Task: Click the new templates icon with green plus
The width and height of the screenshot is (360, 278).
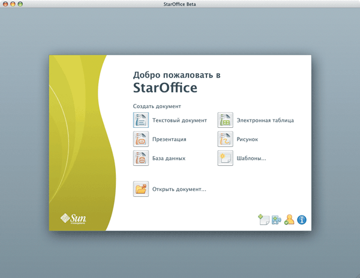Action: 263,220
